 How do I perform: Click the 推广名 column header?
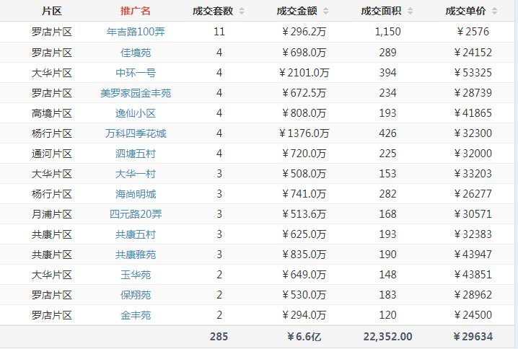pos(136,12)
